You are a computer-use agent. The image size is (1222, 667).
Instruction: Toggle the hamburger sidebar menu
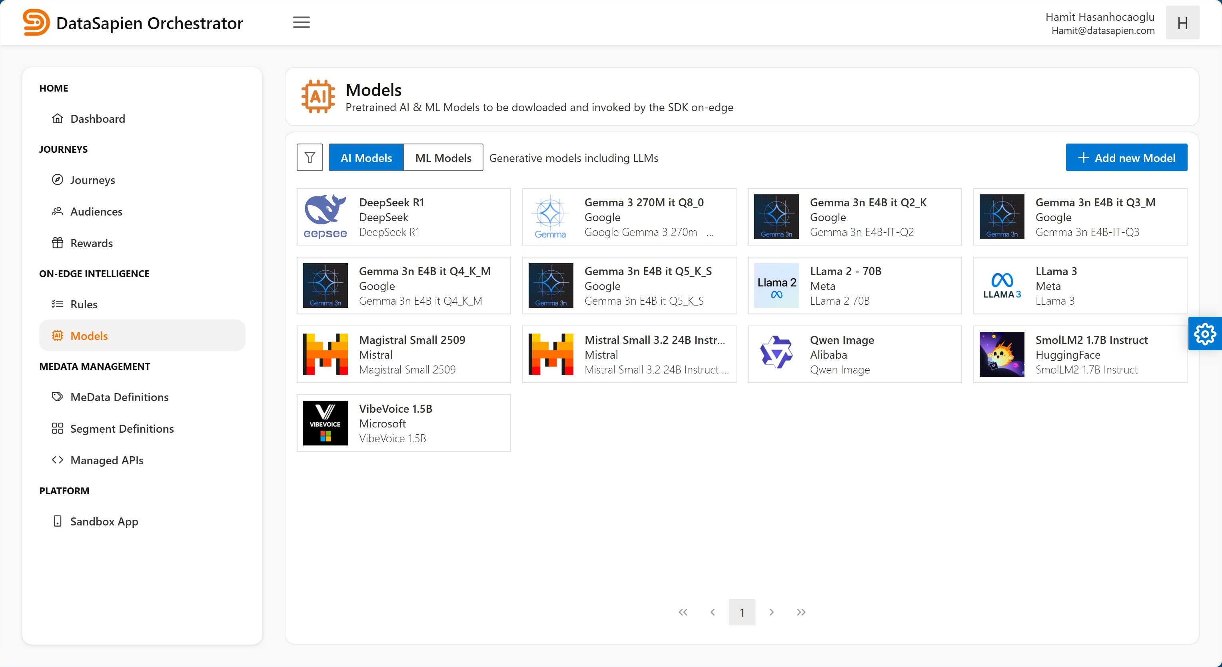click(301, 22)
